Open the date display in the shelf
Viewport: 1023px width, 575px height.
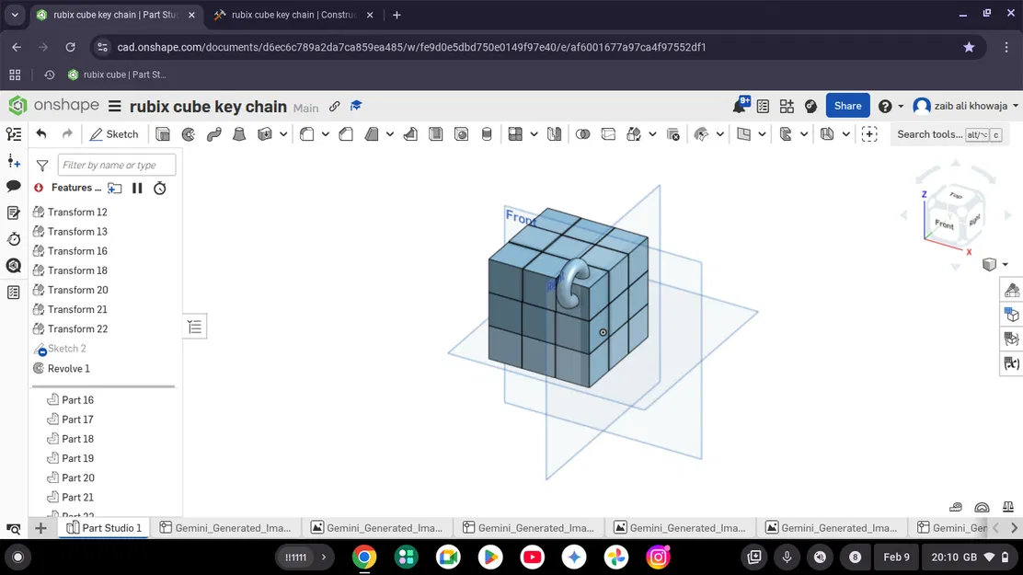(x=896, y=557)
